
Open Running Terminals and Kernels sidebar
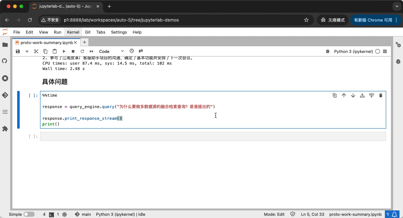(5, 78)
